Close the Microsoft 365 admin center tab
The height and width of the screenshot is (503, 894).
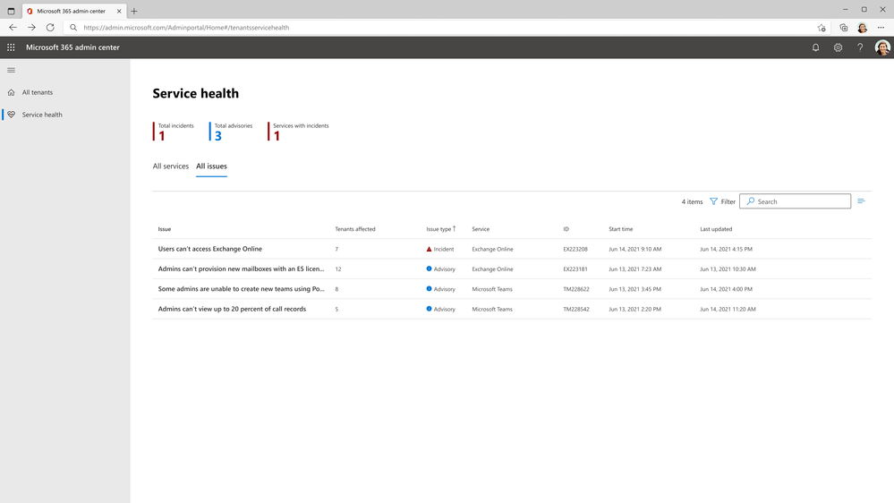click(119, 11)
